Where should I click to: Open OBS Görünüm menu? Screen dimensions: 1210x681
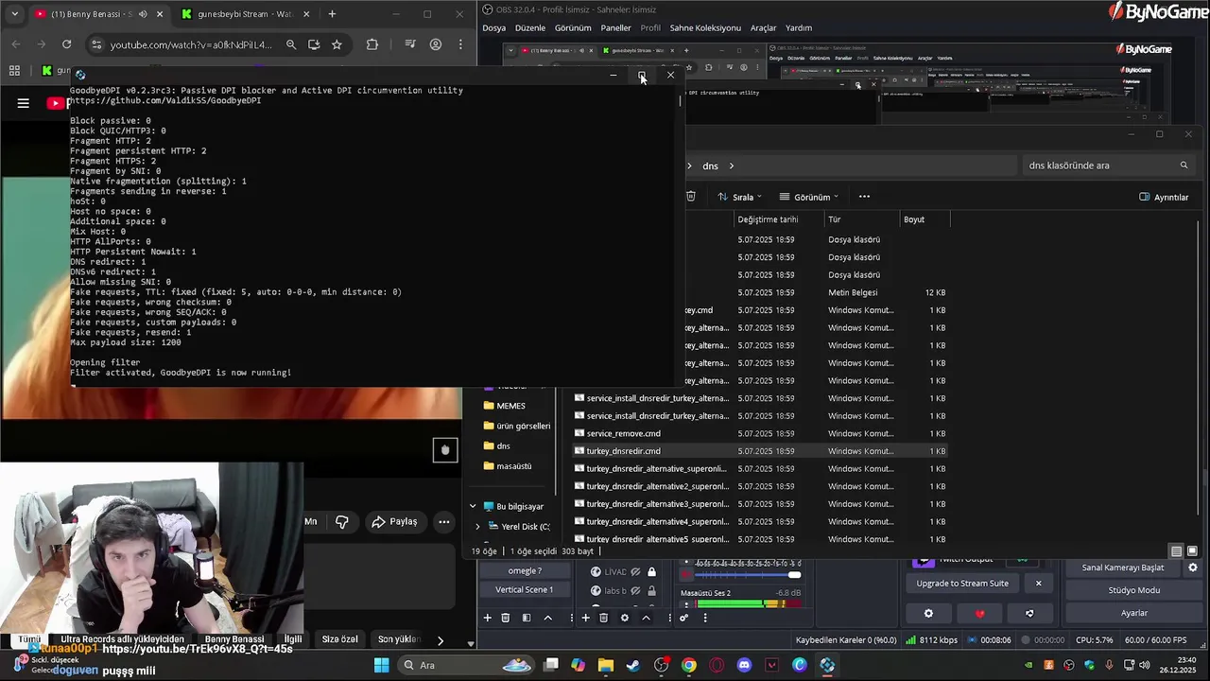(573, 27)
